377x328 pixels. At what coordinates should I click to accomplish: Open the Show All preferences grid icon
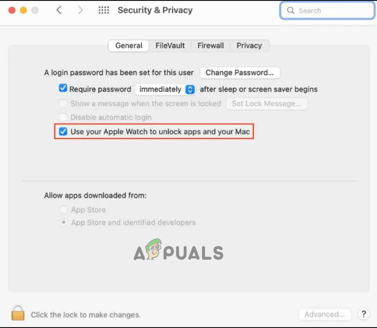pos(104,10)
